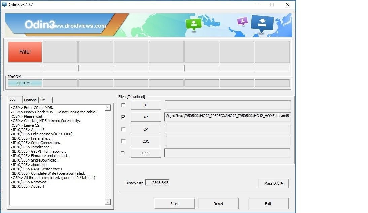Select the 0:[COM5] port slot

click(x=25, y=83)
